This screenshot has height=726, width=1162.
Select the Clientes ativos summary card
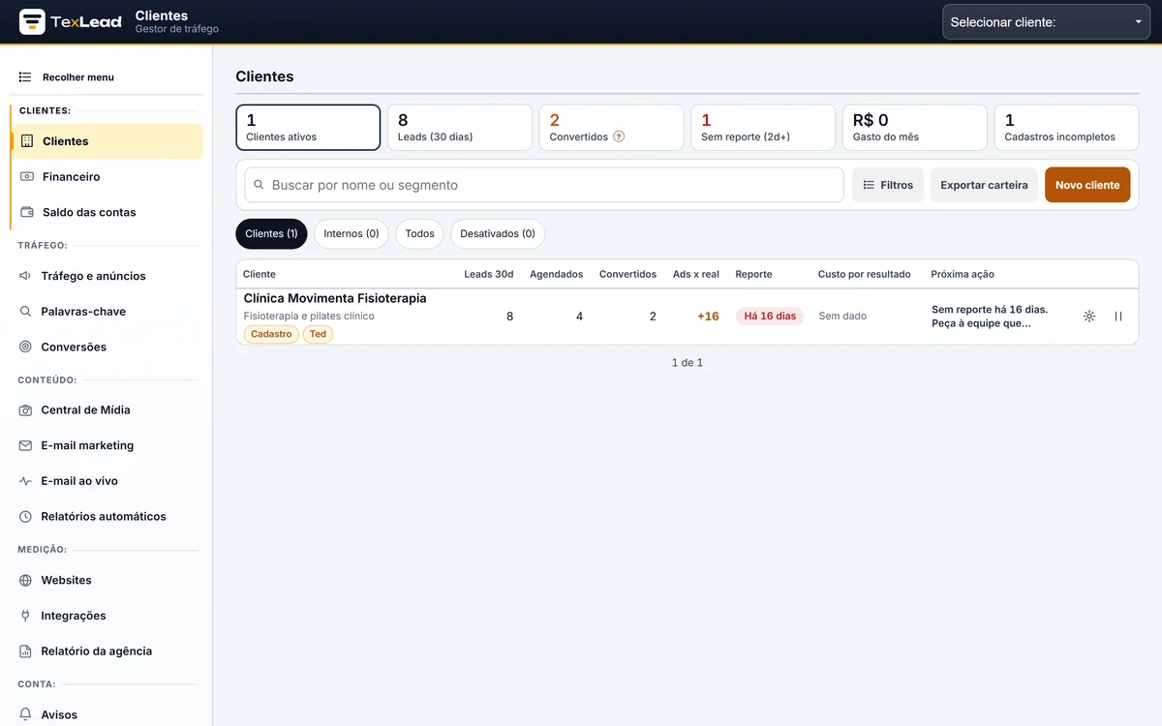pos(308,128)
